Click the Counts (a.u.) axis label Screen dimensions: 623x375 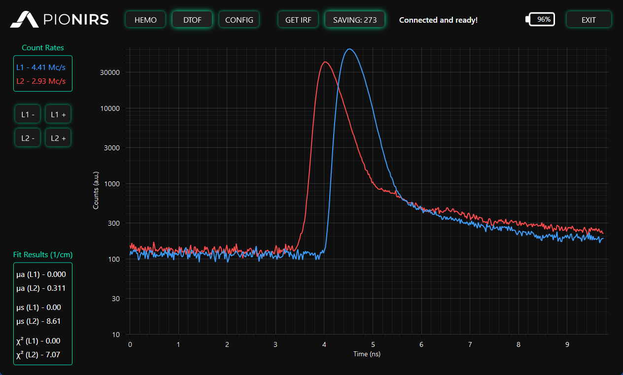coord(96,190)
